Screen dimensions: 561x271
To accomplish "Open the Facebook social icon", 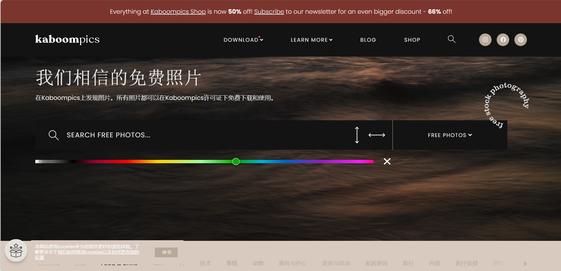I will (x=503, y=40).
